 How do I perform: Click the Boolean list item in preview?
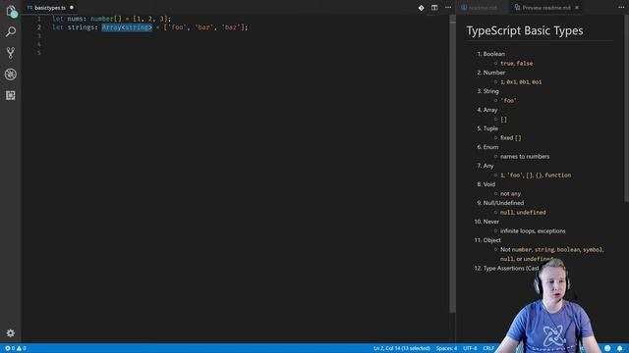coord(493,54)
